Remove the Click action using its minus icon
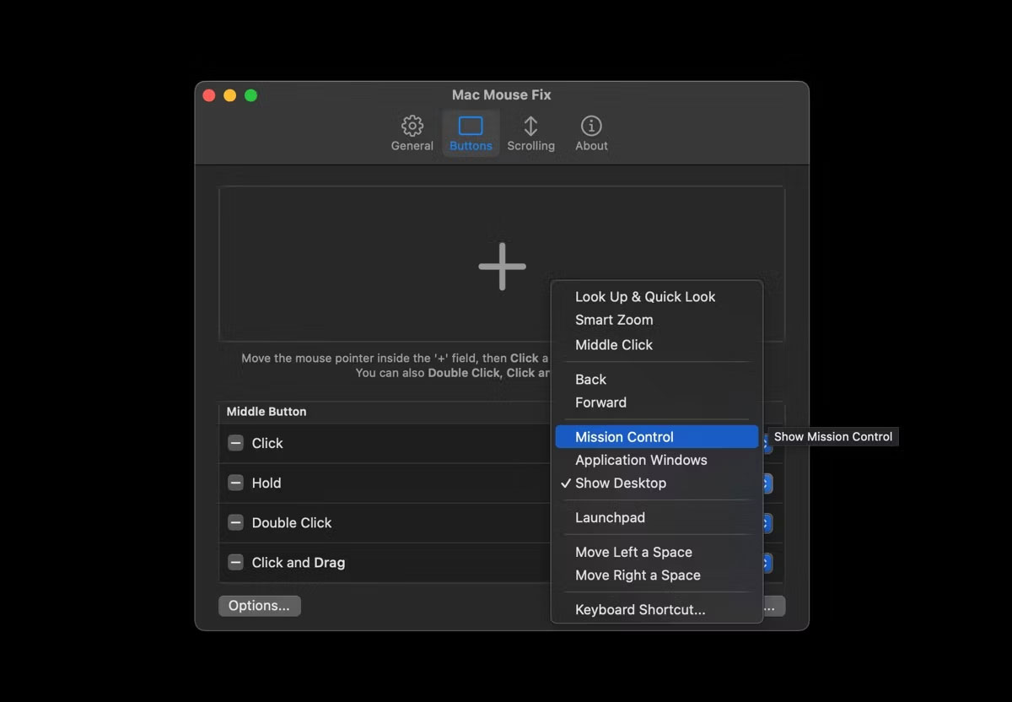 click(234, 443)
